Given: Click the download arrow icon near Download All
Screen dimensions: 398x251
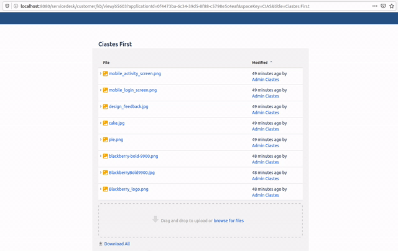Looking at the screenshot, I should pyautogui.click(x=101, y=244).
